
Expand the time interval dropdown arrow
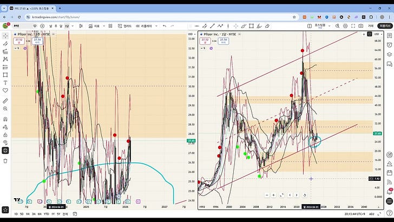[x=73, y=26]
